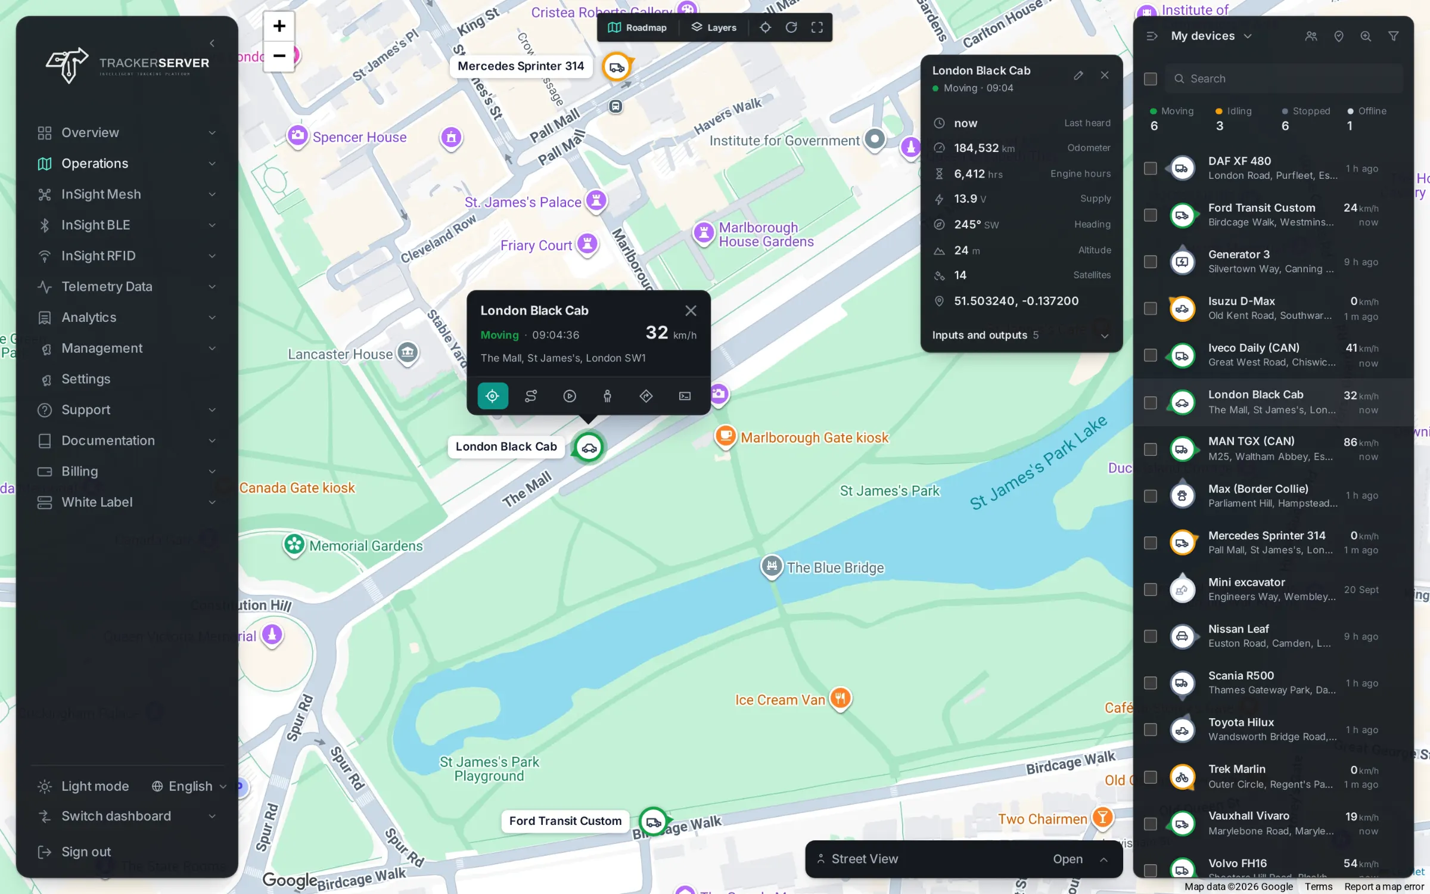Click the Report a map error link

tap(1384, 887)
